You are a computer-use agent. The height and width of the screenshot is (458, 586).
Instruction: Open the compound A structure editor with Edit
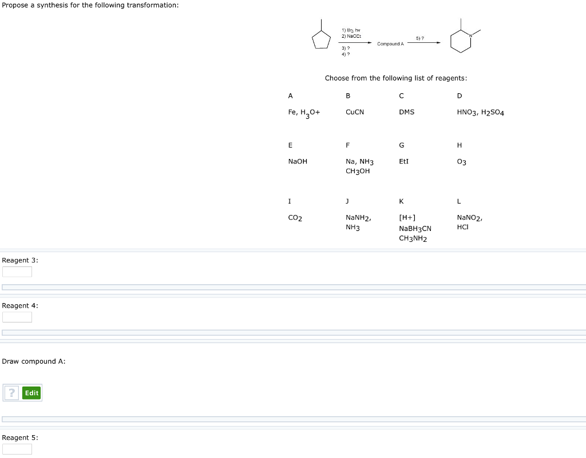pyautogui.click(x=31, y=393)
